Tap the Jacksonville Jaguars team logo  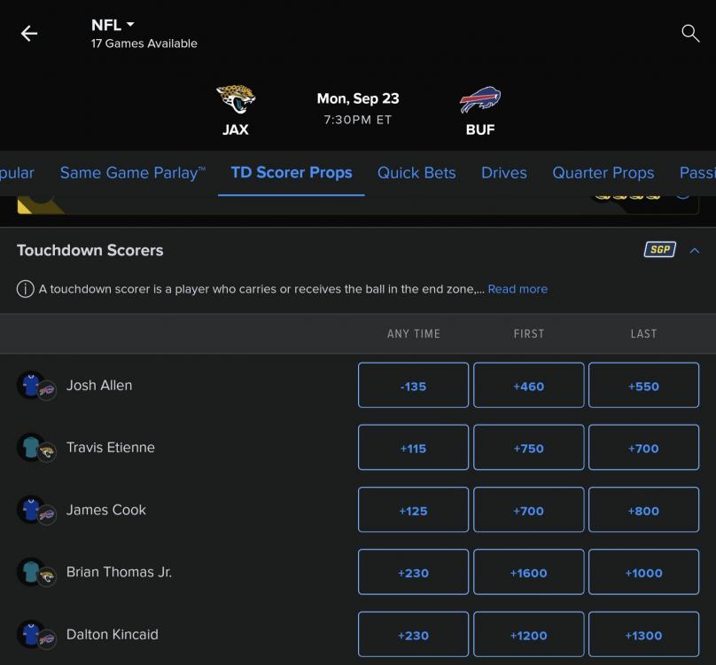pyautogui.click(x=236, y=99)
